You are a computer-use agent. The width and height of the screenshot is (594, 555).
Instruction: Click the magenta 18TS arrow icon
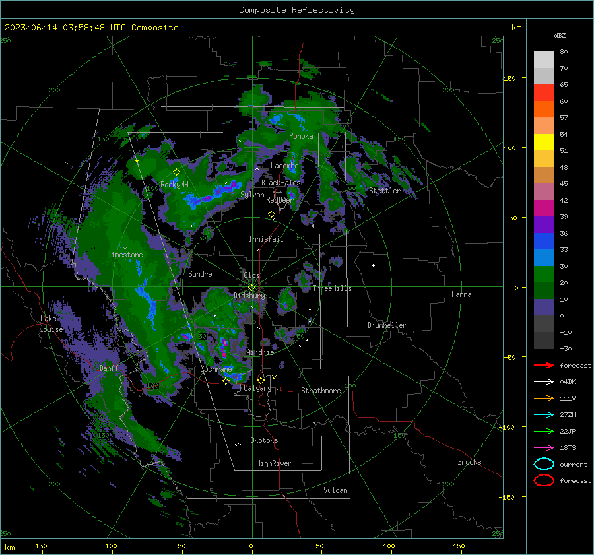544,447
